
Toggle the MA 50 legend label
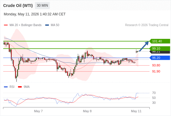tap(55, 25)
